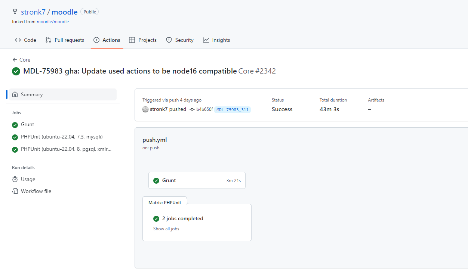Click the Projects tab table icon

tap(132, 40)
